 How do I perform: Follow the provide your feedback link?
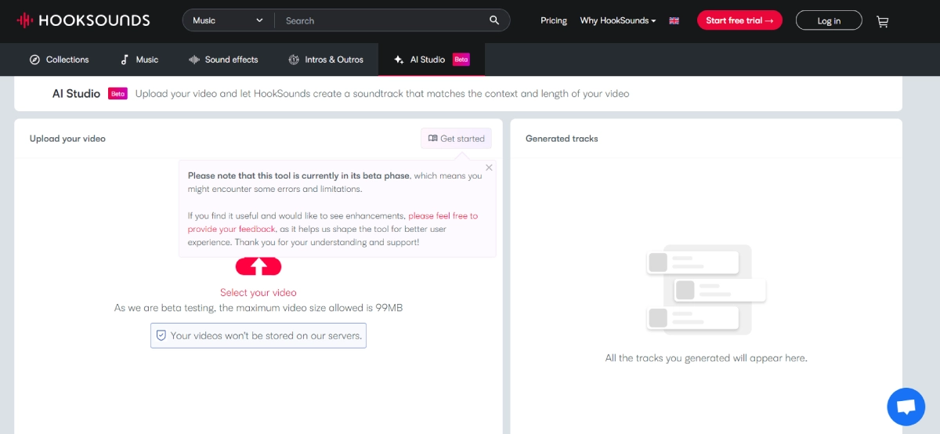232,229
